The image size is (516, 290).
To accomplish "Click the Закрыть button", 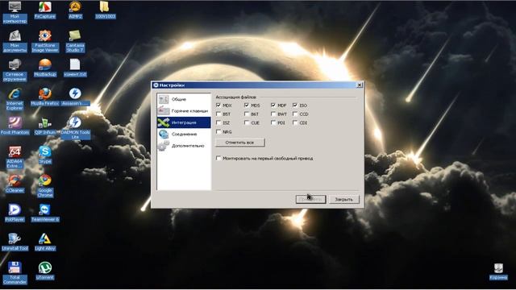I will tap(344, 199).
